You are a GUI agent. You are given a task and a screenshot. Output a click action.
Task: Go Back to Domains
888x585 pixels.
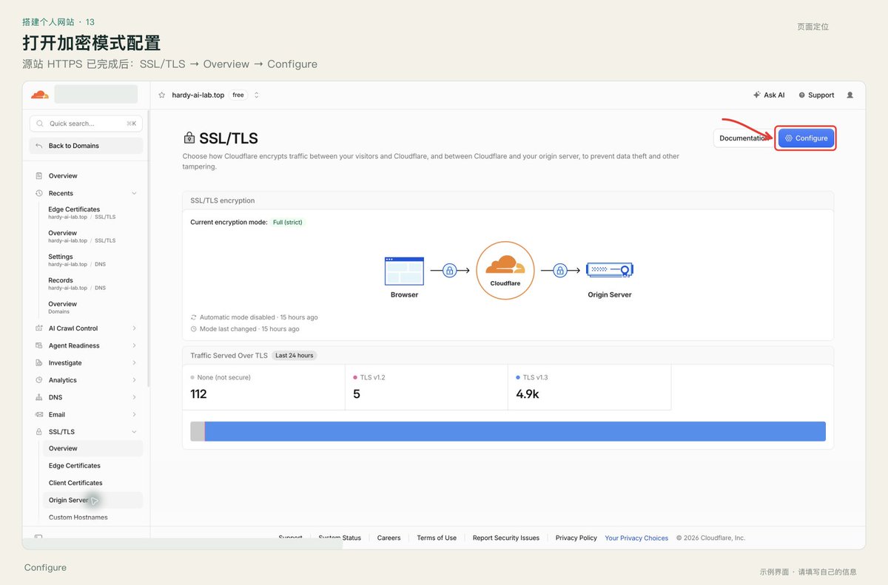click(86, 146)
